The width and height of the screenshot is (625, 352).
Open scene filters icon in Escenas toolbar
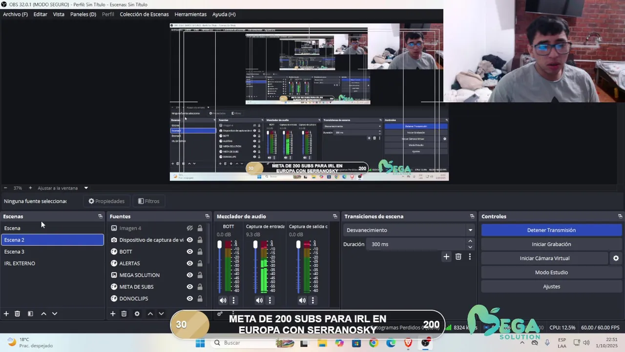[30, 314]
